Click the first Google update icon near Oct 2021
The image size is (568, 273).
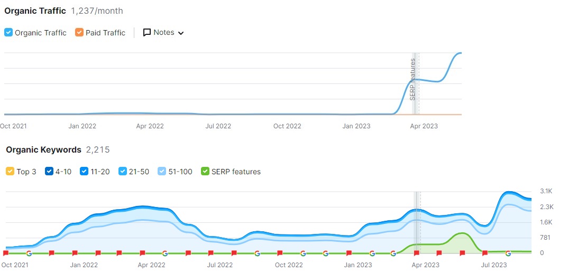[29, 253]
